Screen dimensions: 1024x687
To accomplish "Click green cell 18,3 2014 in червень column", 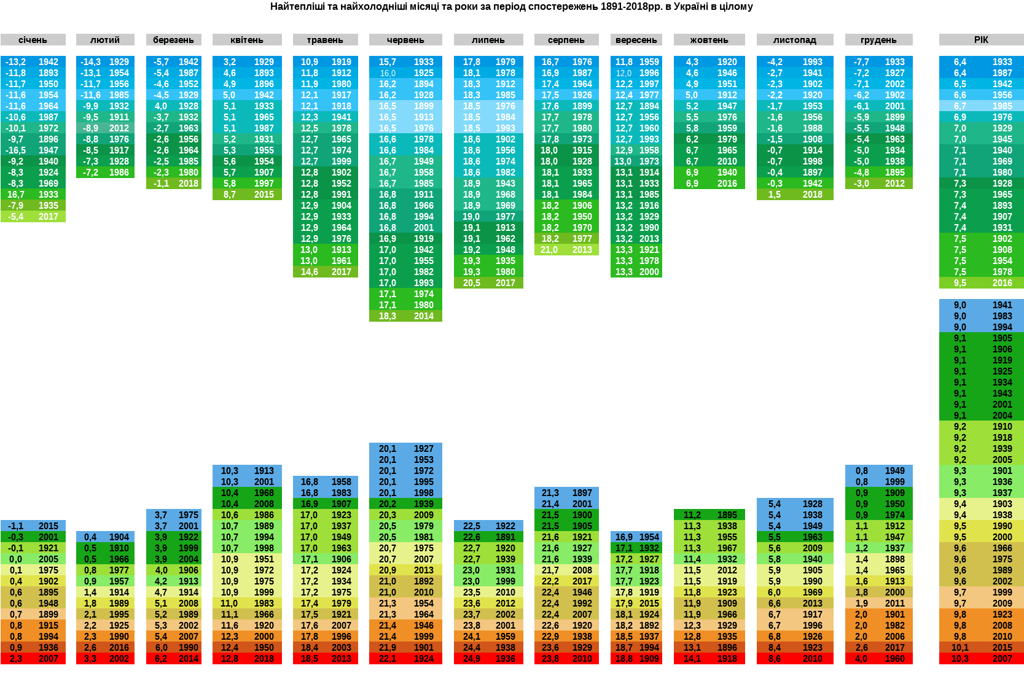I will coord(405,316).
